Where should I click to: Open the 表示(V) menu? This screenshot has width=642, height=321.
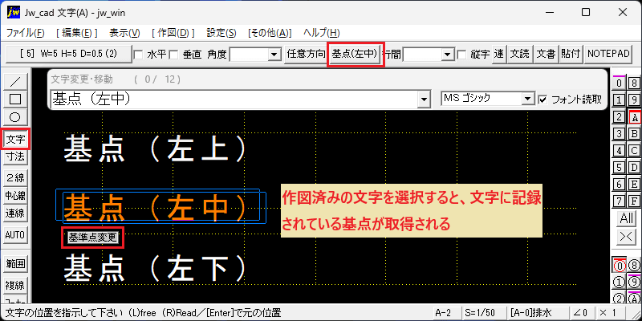tap(124, 33)
